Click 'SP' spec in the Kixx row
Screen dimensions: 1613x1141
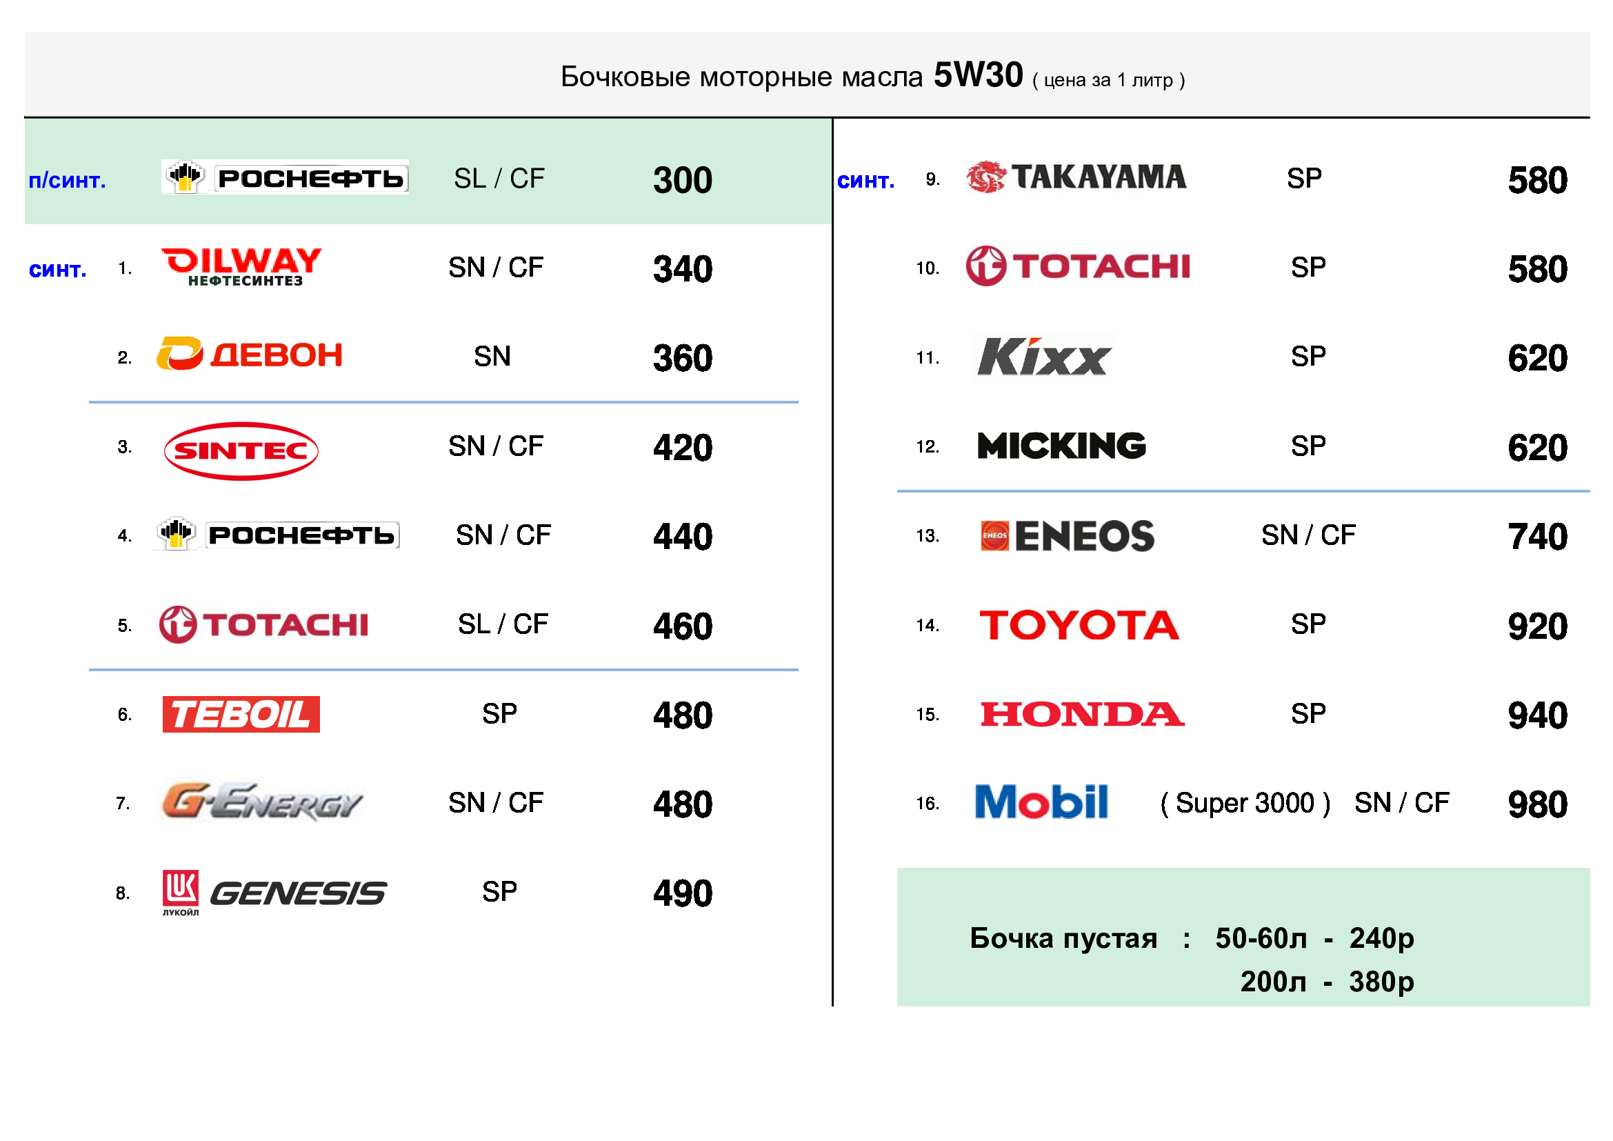click(1308, 357)
